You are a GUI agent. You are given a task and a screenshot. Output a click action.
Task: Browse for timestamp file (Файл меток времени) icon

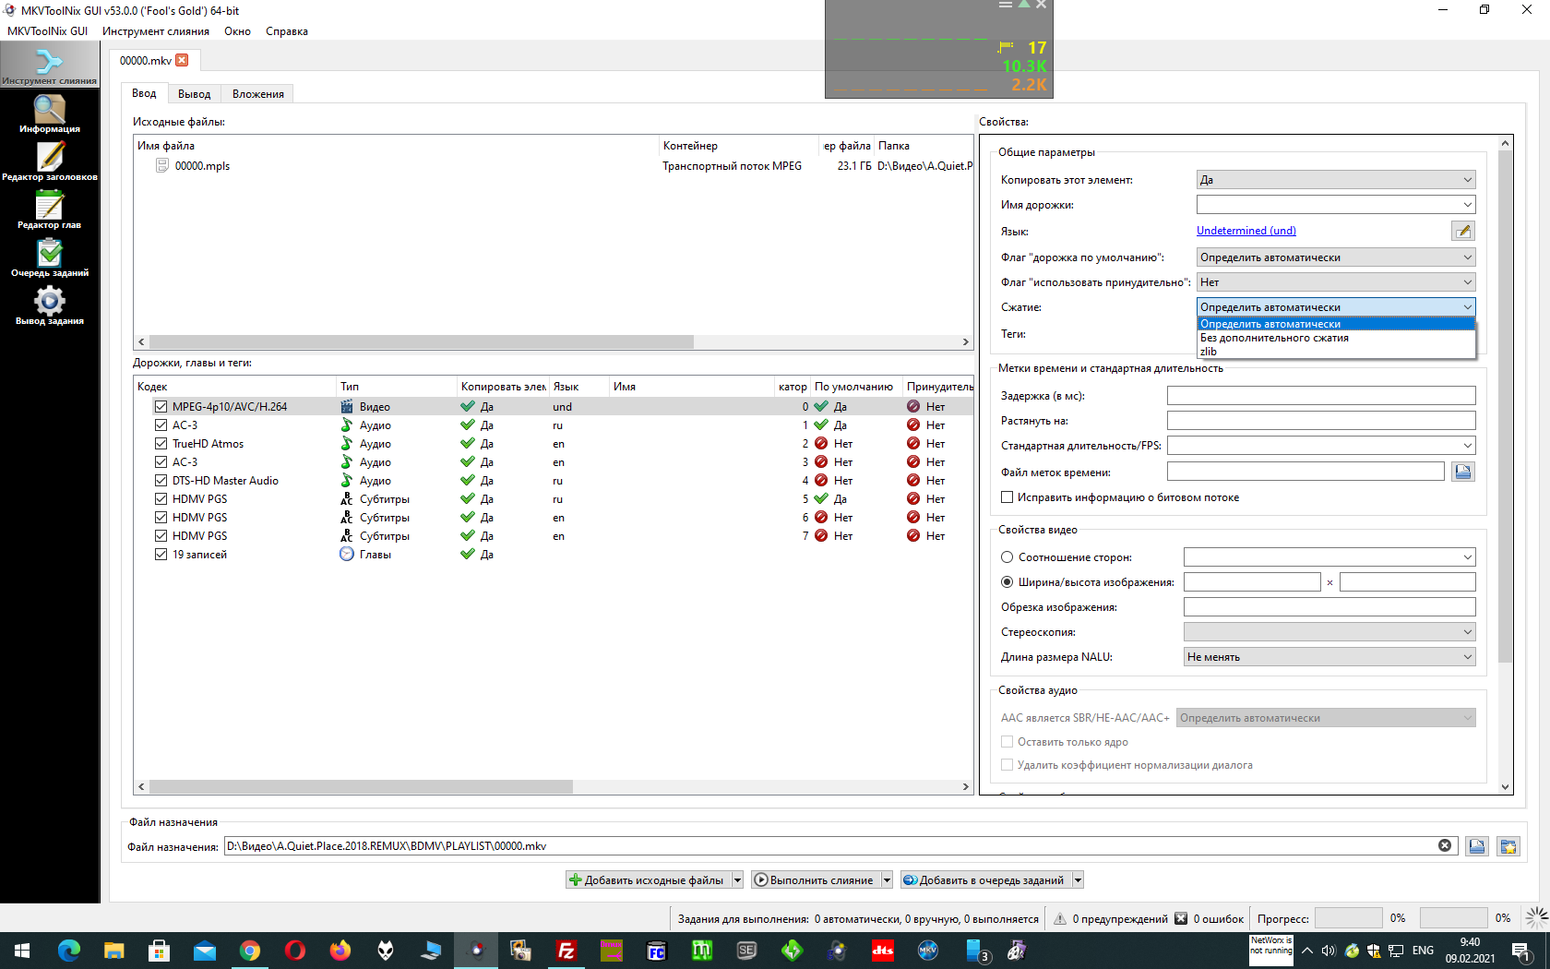click(1463, 472)
